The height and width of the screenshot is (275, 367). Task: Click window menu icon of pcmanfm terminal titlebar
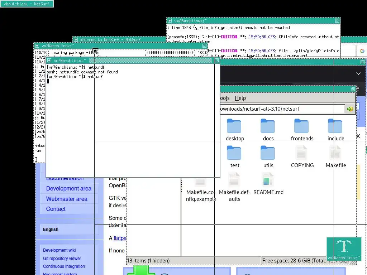pos(170,20)
